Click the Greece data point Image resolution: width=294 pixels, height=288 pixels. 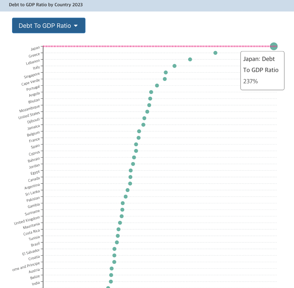[x=215, y=53]
